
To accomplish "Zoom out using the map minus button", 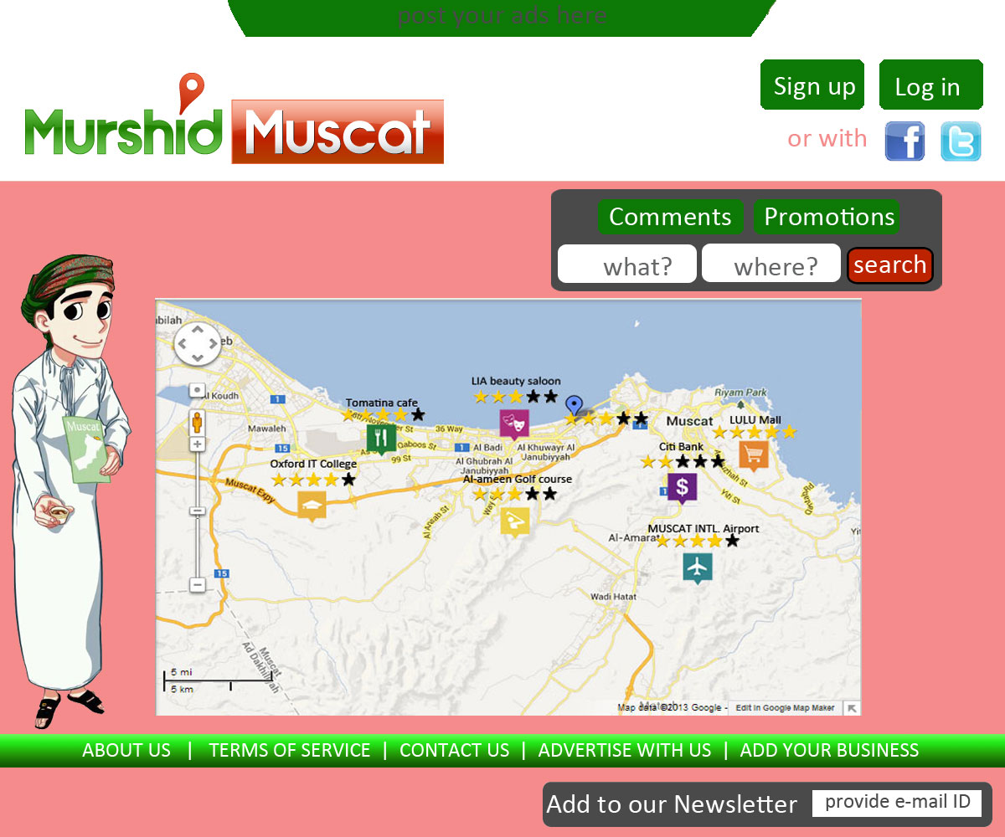I will 197,585.
